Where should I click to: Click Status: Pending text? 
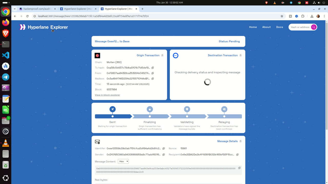click(x=229, y=41)
